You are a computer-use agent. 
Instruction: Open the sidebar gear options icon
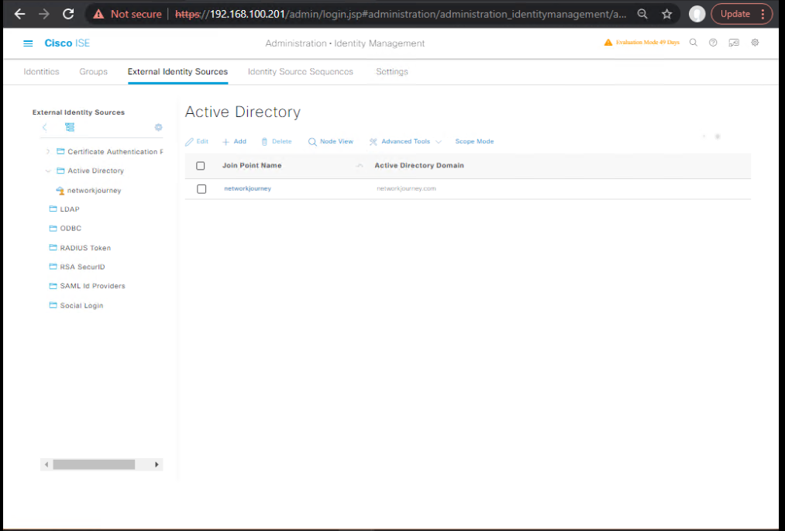pyautogui.click(x=158, y=127)
